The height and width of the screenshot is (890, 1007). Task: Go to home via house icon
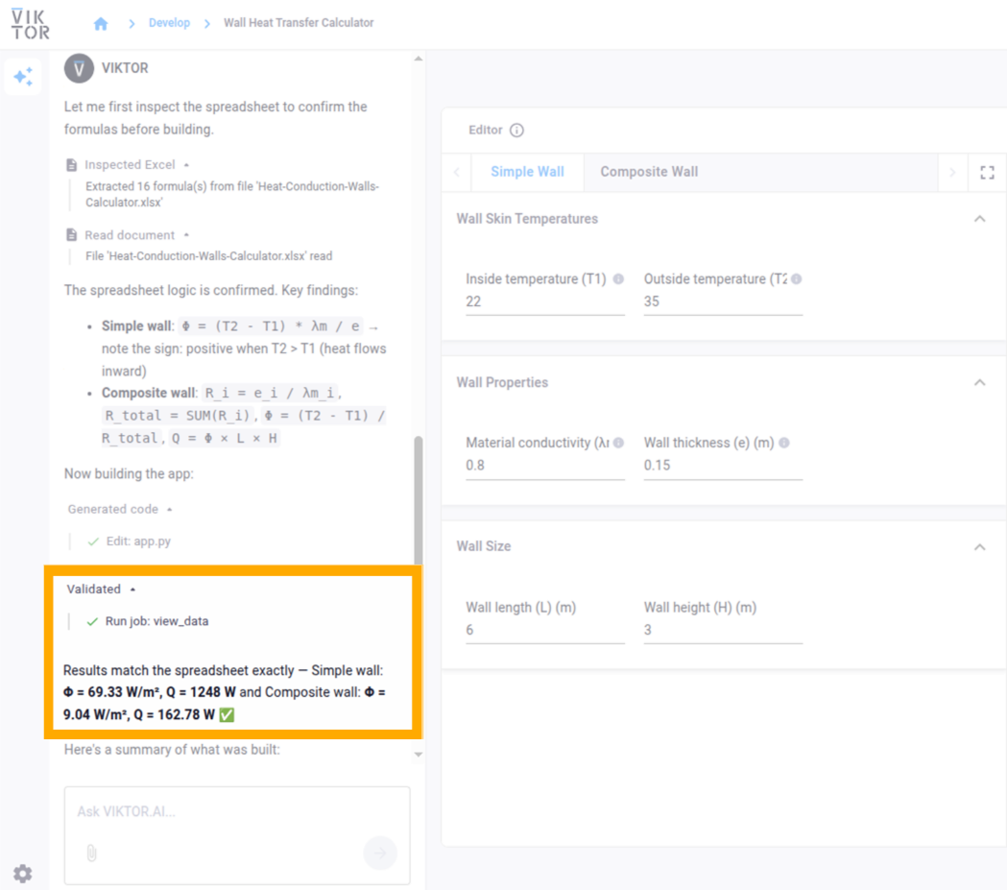point(101,23)
